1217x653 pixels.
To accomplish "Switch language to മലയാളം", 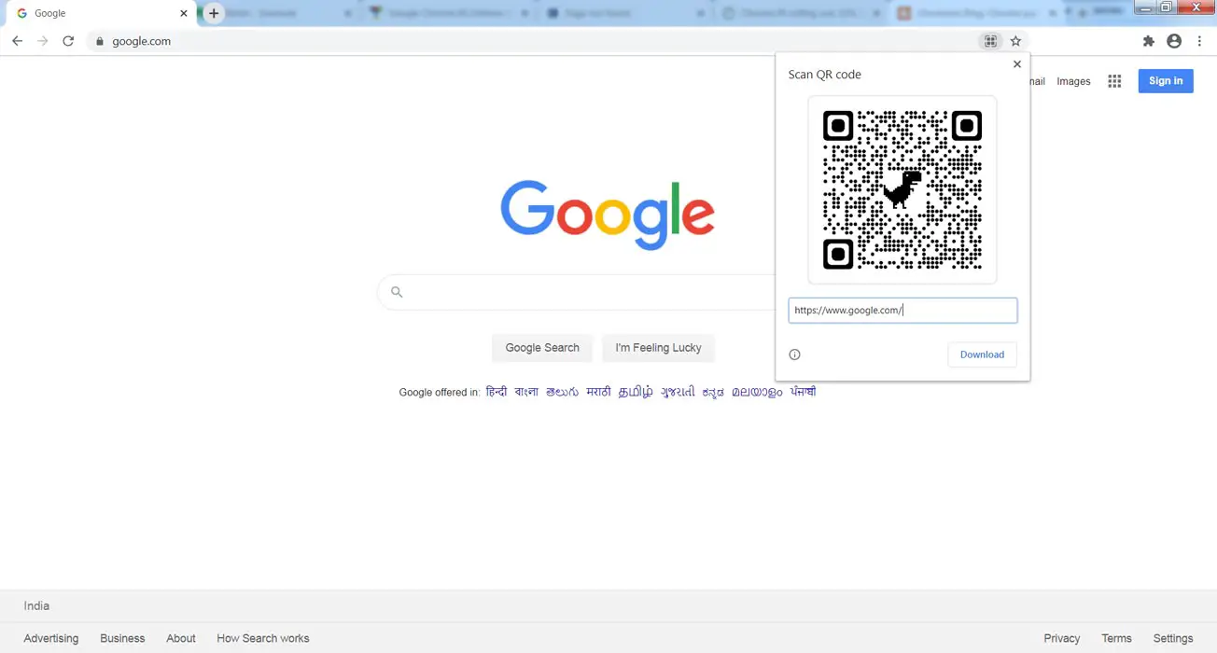I will (x=757, y=392).
